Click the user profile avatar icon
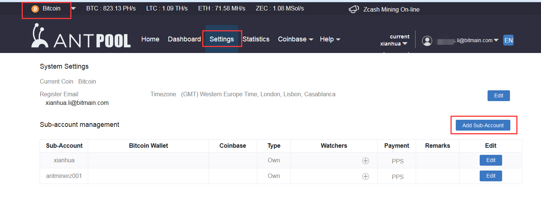 [427, 41]
